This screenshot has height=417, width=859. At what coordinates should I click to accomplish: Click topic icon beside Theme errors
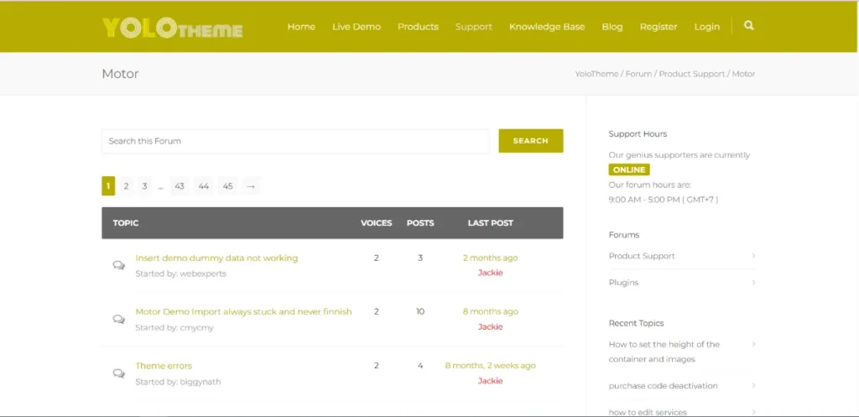click(119, 373)
